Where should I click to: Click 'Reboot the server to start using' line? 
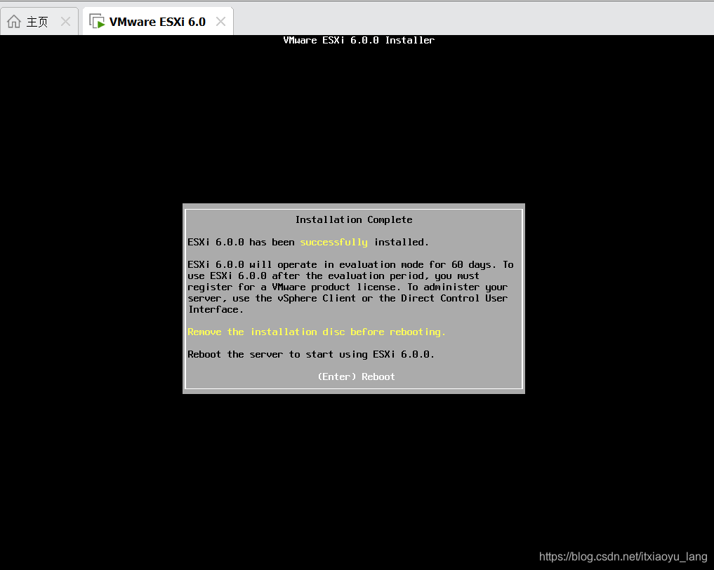tap(311, 354)
